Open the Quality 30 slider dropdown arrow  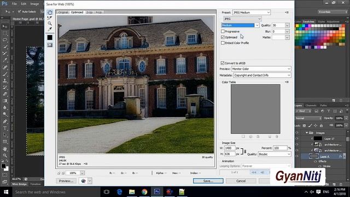point(287,25)
